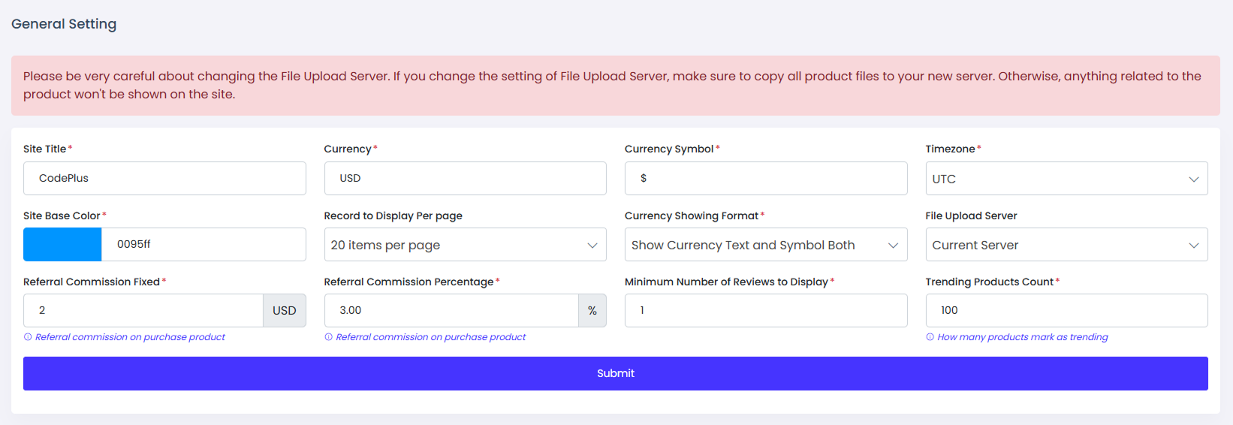Focus the Site Title input field

[x=164, y=179]
